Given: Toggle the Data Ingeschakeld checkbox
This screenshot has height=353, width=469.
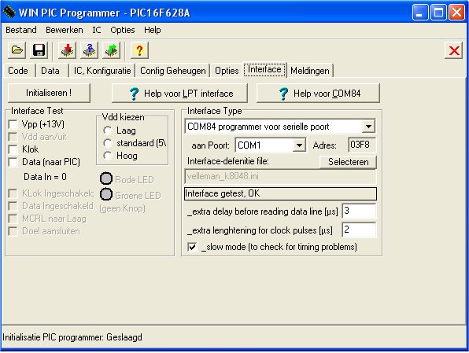Looking at the screenshot, I should click(x=13, y=206).
